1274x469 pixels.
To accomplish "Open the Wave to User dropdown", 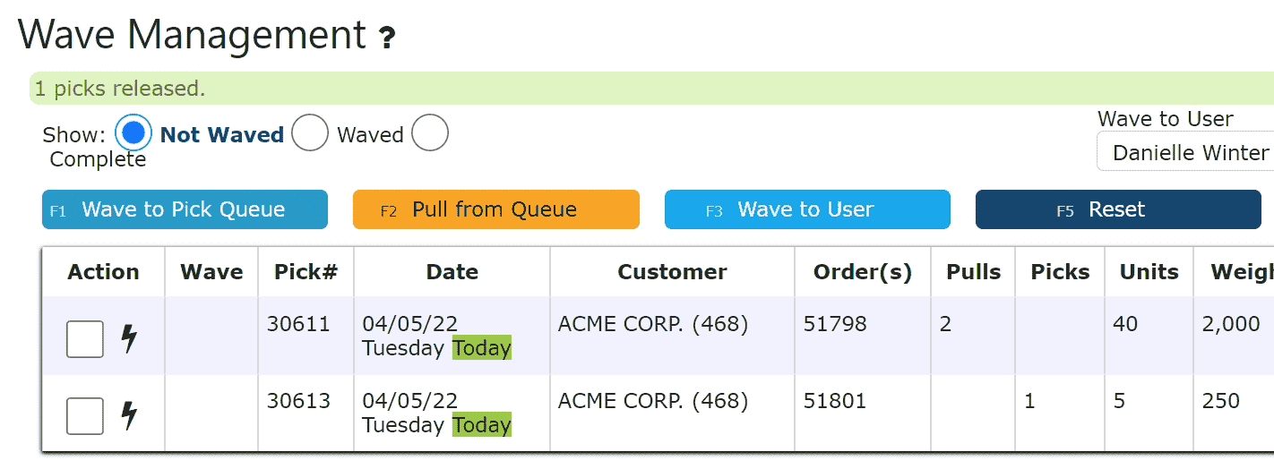I will click(1185, 153).
